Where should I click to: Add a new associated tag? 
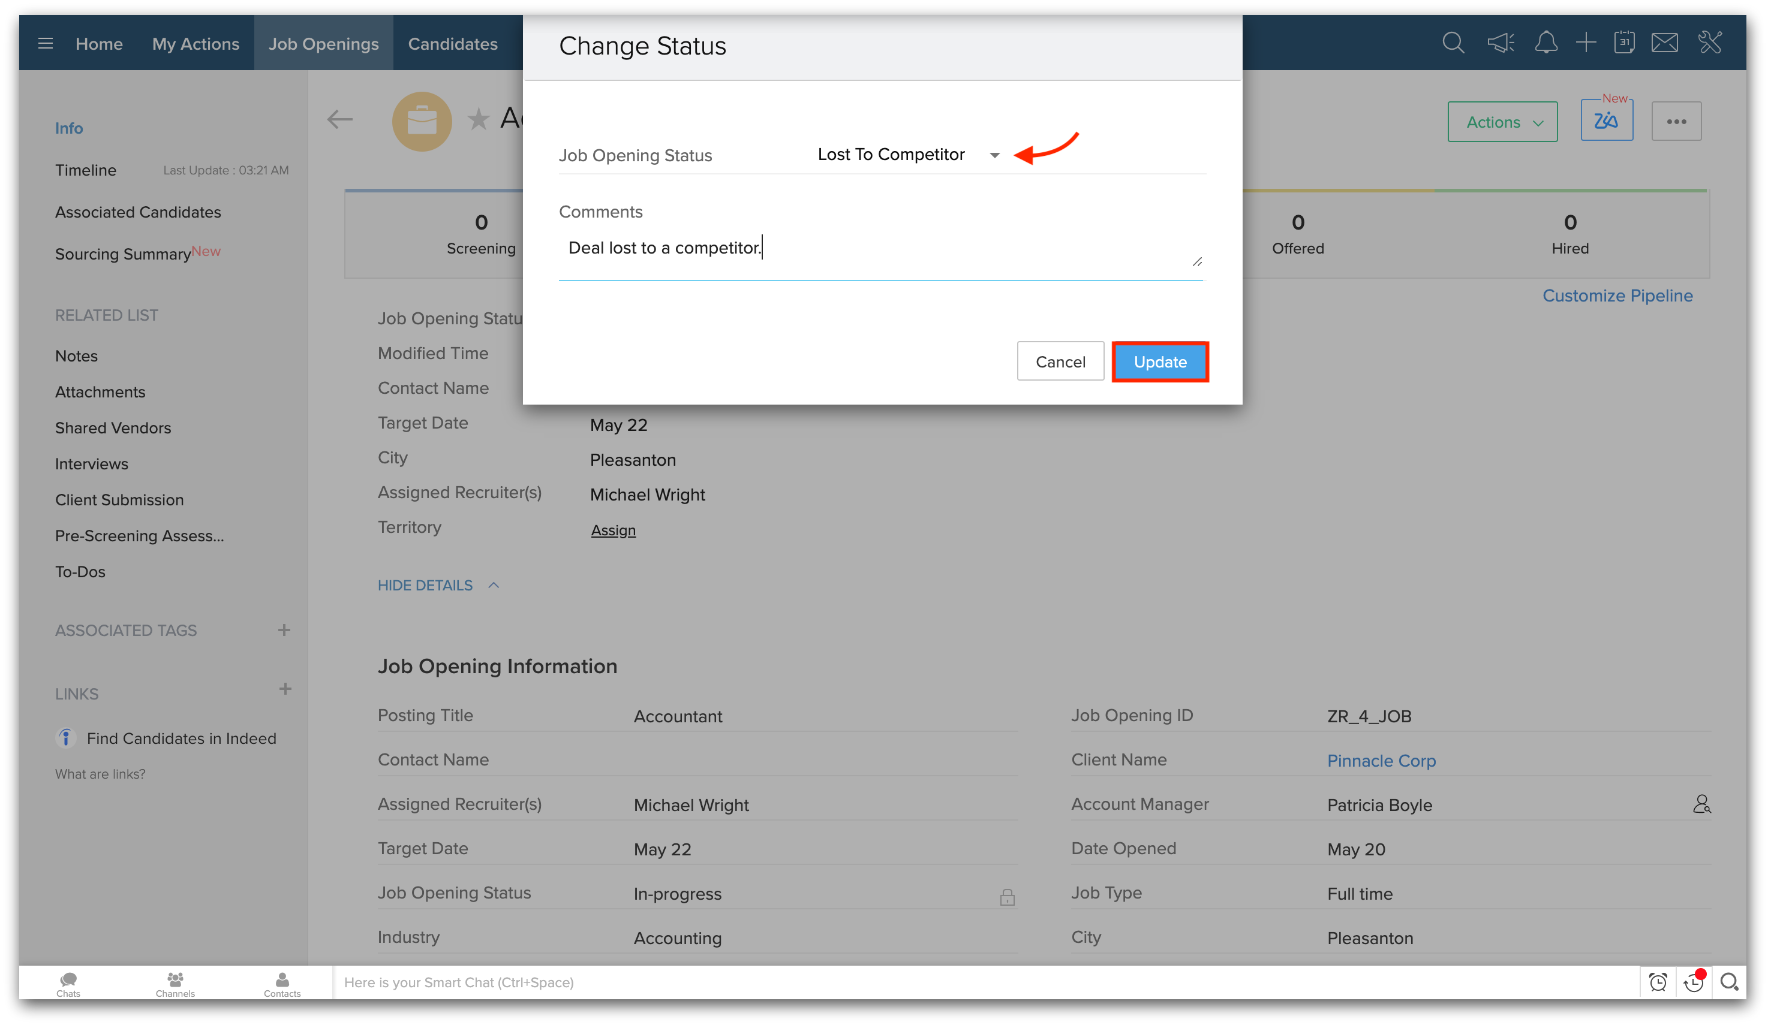tap(284, 629)
